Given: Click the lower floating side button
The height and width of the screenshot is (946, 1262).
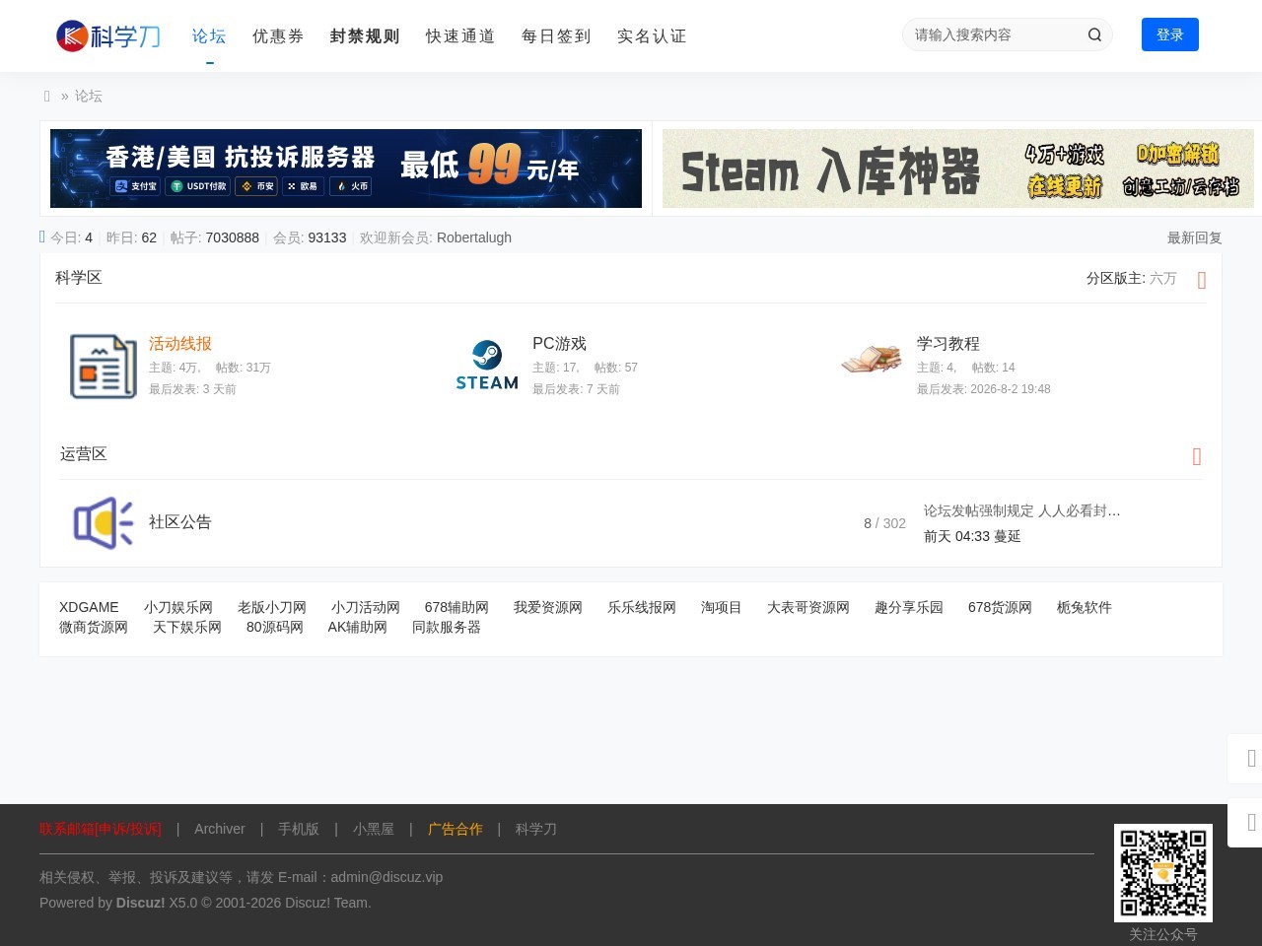Looking at the screenshot, I should click(1246, 822).
